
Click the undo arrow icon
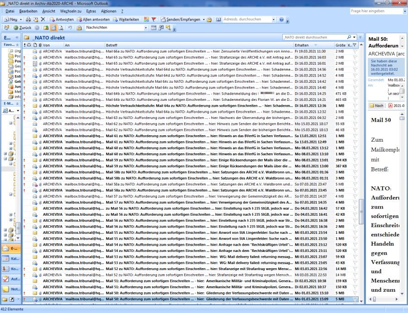(x=70, y=28)
